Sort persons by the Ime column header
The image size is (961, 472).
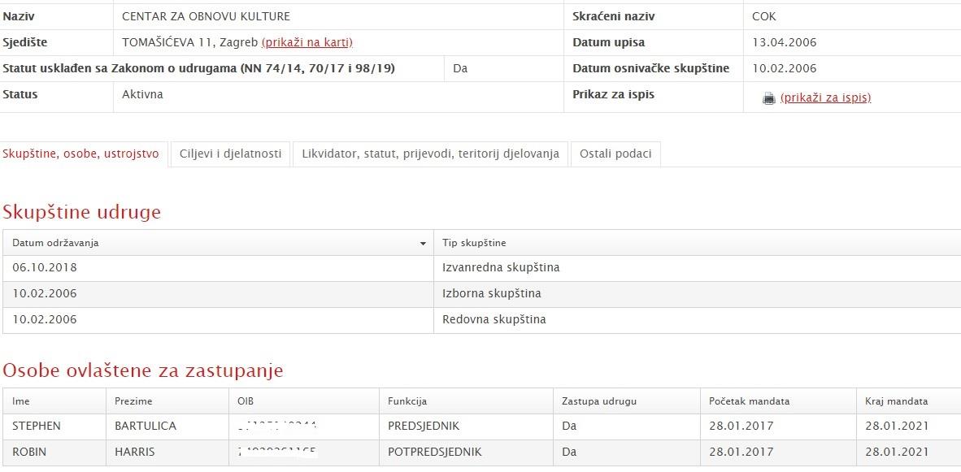click(21, 401)
